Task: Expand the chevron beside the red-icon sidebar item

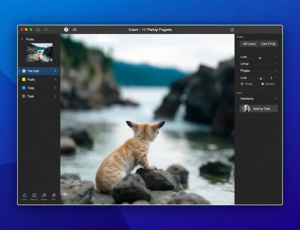Action: [55, 96]
